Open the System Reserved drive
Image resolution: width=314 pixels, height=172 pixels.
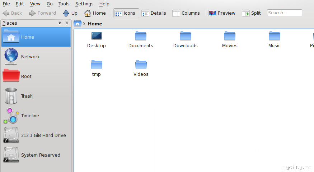(x=36, y=155)
